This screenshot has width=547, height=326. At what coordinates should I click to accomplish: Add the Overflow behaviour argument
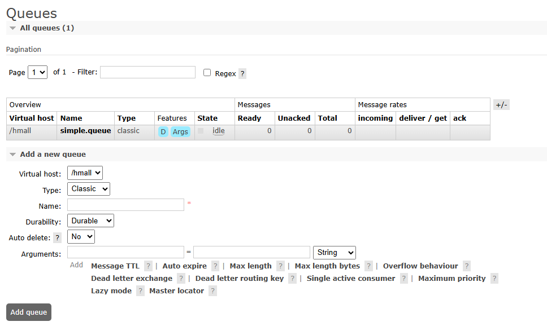(420, 266)
